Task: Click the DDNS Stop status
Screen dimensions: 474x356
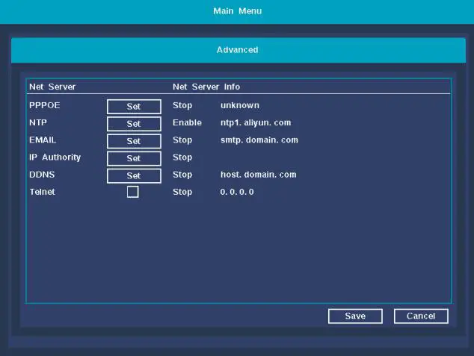Action: tap(182, 175)
